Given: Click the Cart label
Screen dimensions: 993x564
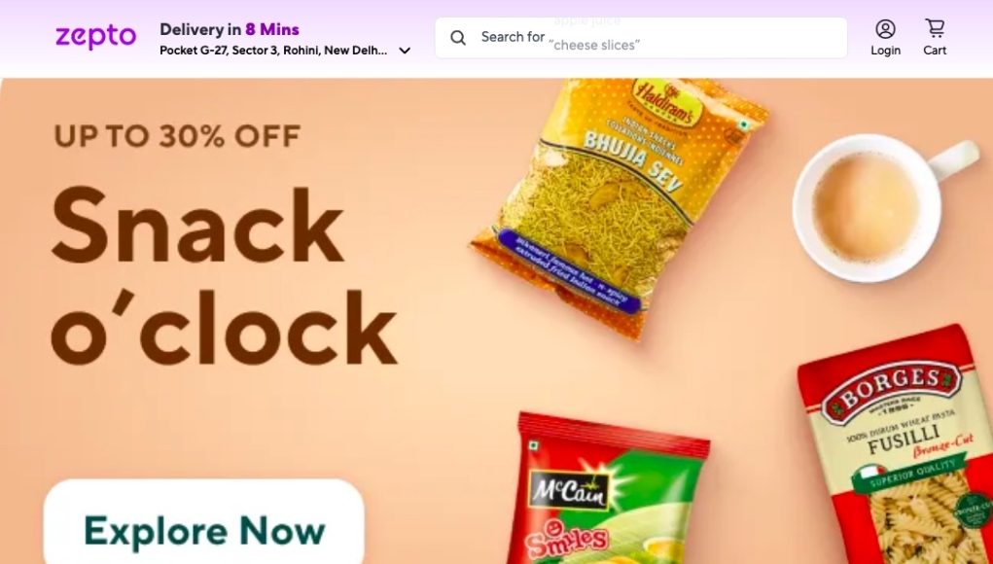Looking at the screenshot, I should tap(935, 51).
